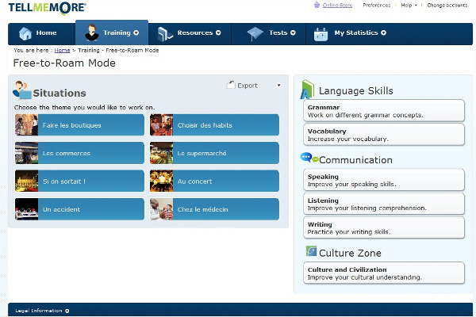Select the Choisir des habits situation
476x317 pixels.
tap(214, 125)
